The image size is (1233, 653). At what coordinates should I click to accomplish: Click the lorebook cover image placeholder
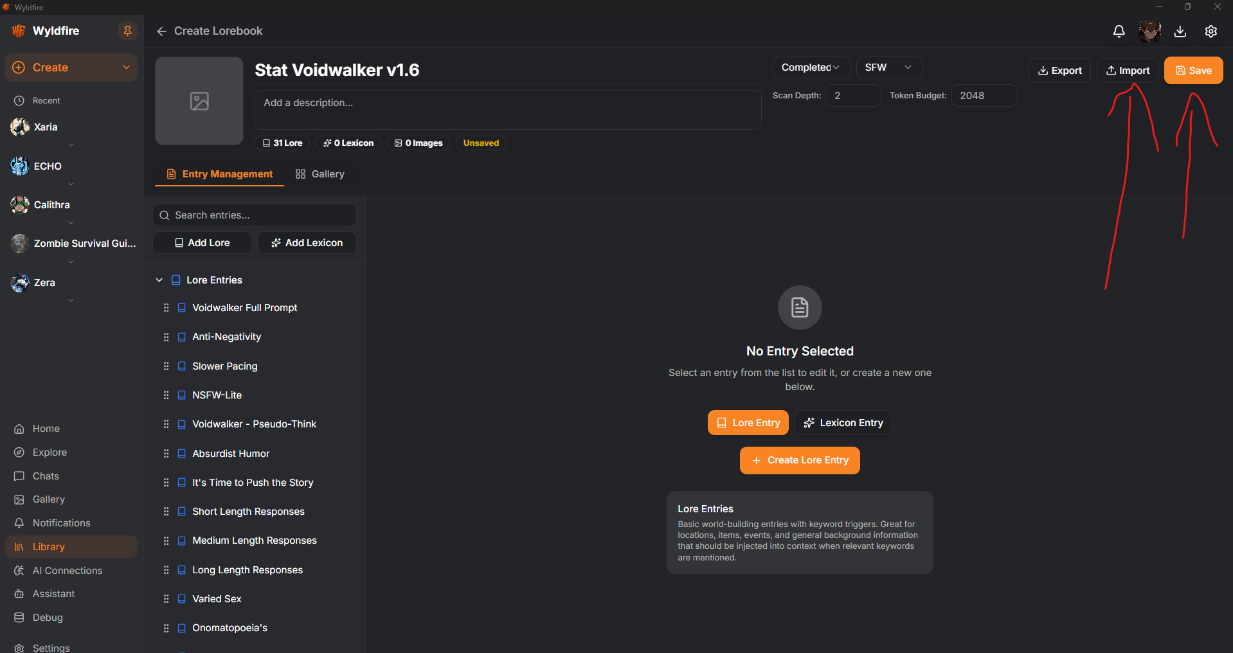199,101
